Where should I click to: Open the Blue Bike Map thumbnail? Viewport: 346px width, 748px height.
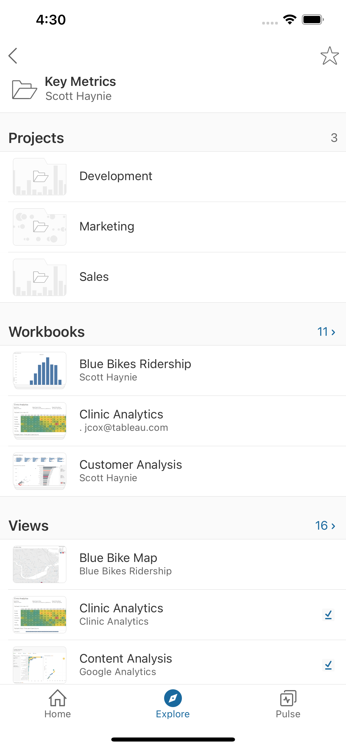[40, 564]
